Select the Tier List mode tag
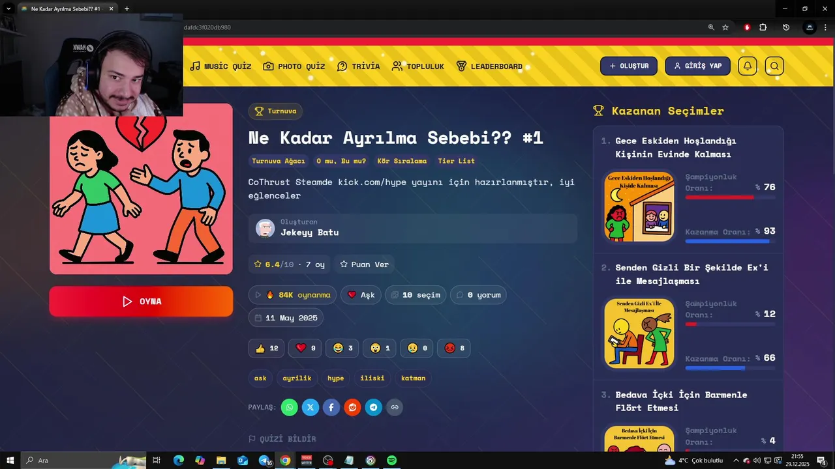Image resolution: width=835 pixels, height=469 pixels. 457,161
